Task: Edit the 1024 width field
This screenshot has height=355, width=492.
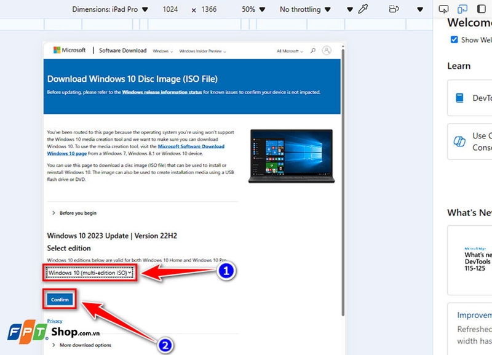Action: (x=170, y=9)
